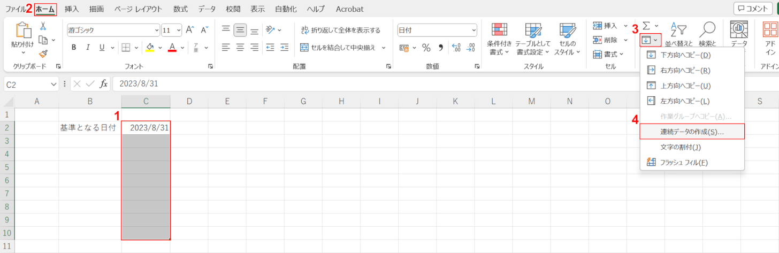Click the insert function fx icon
This screenshot has width=779, height=253.
pyautogui.click(x=104, y=83)
